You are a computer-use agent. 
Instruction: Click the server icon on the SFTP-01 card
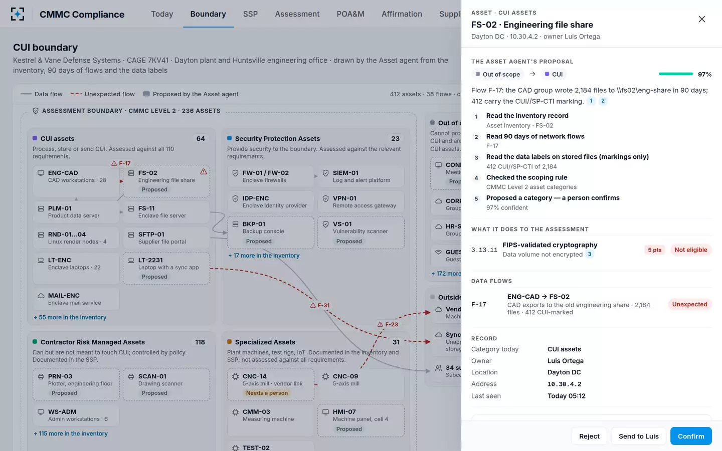click(131, 235)
